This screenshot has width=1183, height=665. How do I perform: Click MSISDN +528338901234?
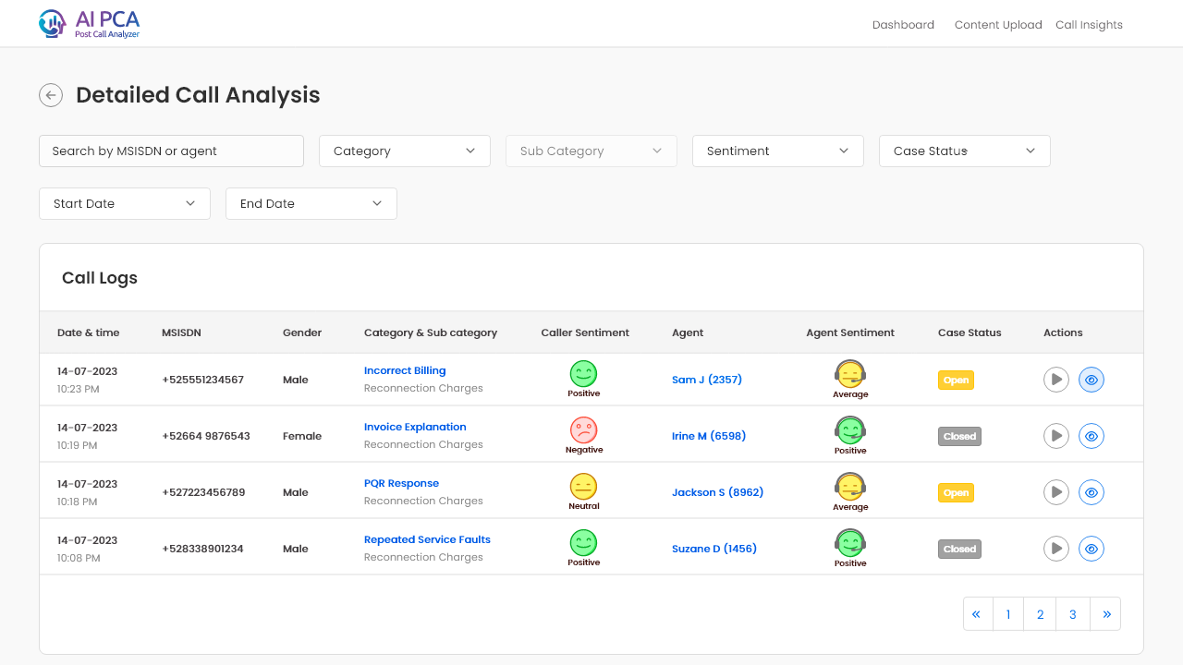click(202, 549)
